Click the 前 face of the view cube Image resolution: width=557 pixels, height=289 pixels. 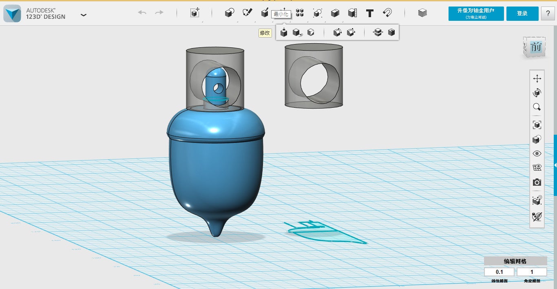[x=536, y=47]
